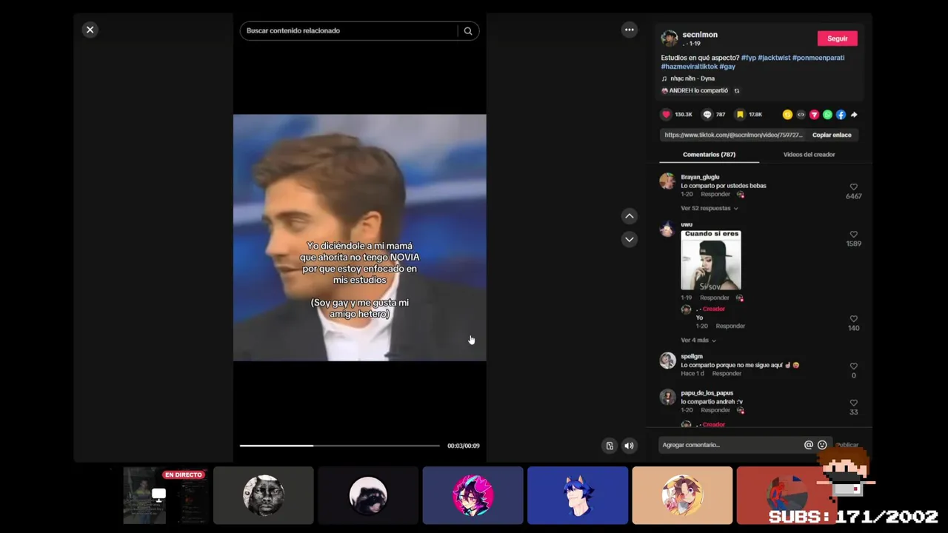The image size is (948, 533).
Task: Open the #jacktwist hashtag
Action: point(774,58)
